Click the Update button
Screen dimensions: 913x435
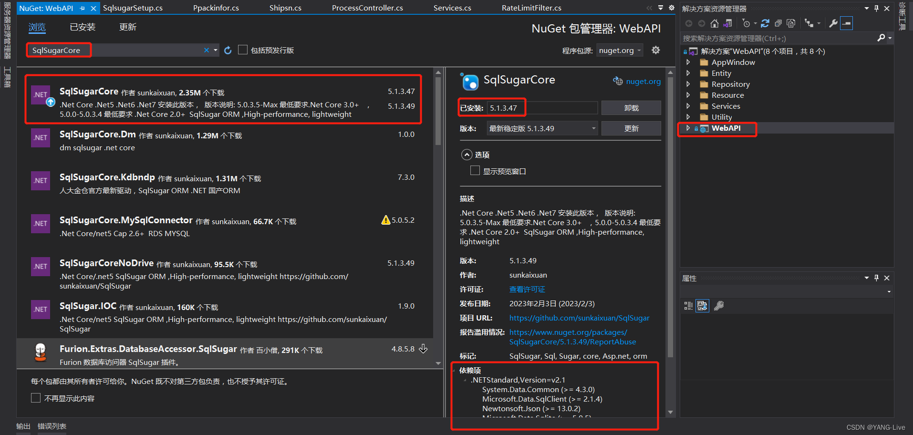pos(631,128)
